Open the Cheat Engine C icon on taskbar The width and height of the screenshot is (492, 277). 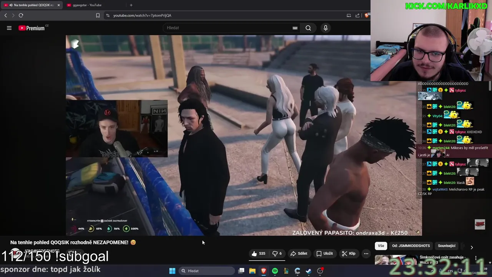(297, 271)
